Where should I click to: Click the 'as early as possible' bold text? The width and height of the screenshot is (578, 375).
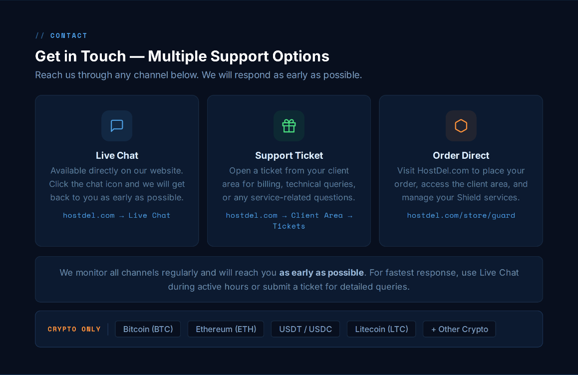click(321, 273)
